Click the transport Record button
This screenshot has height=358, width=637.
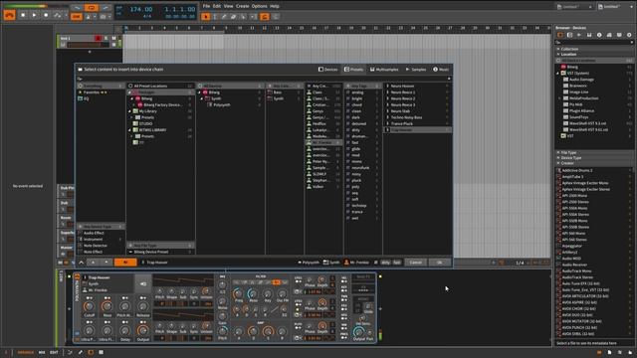tap(46, 15)
